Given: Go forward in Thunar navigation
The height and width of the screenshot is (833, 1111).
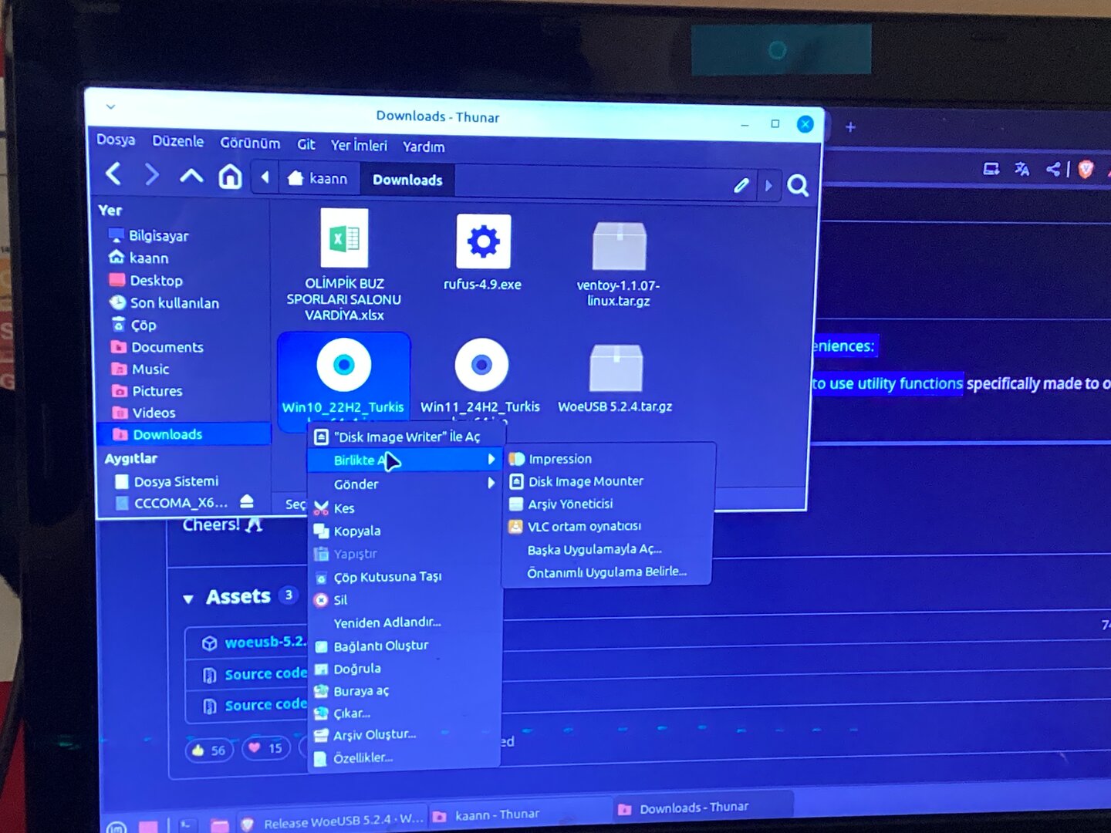Looking at the screenshot, I should [x=151, y=175].
